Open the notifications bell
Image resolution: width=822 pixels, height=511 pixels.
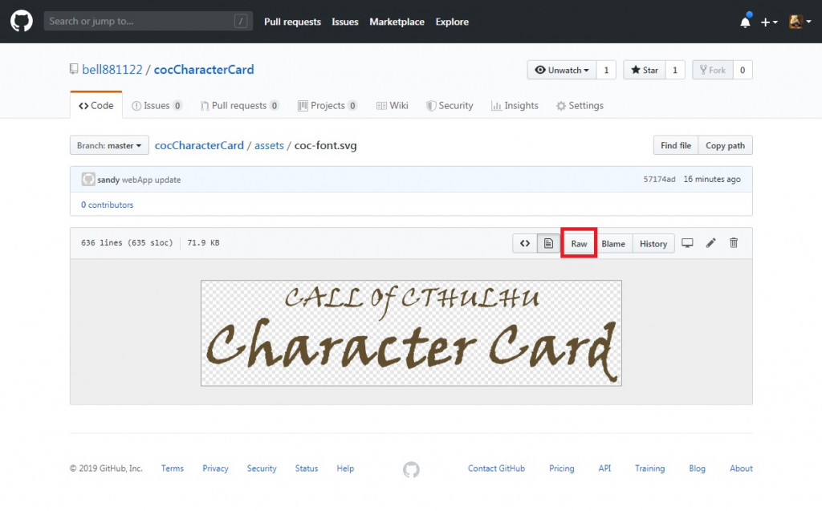click(x=745, y=22)
